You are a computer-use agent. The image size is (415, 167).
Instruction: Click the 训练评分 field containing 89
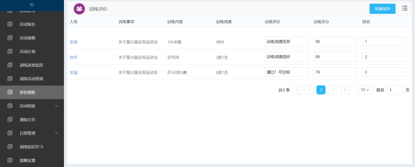pos(335,57)
